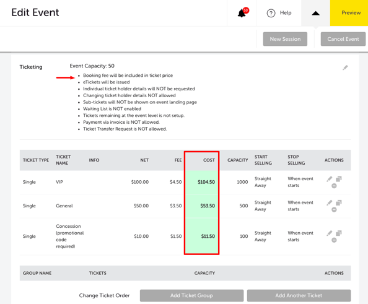Click the 1000 capacity value
This screenshot has height=304, width=368.
[242, 182]
